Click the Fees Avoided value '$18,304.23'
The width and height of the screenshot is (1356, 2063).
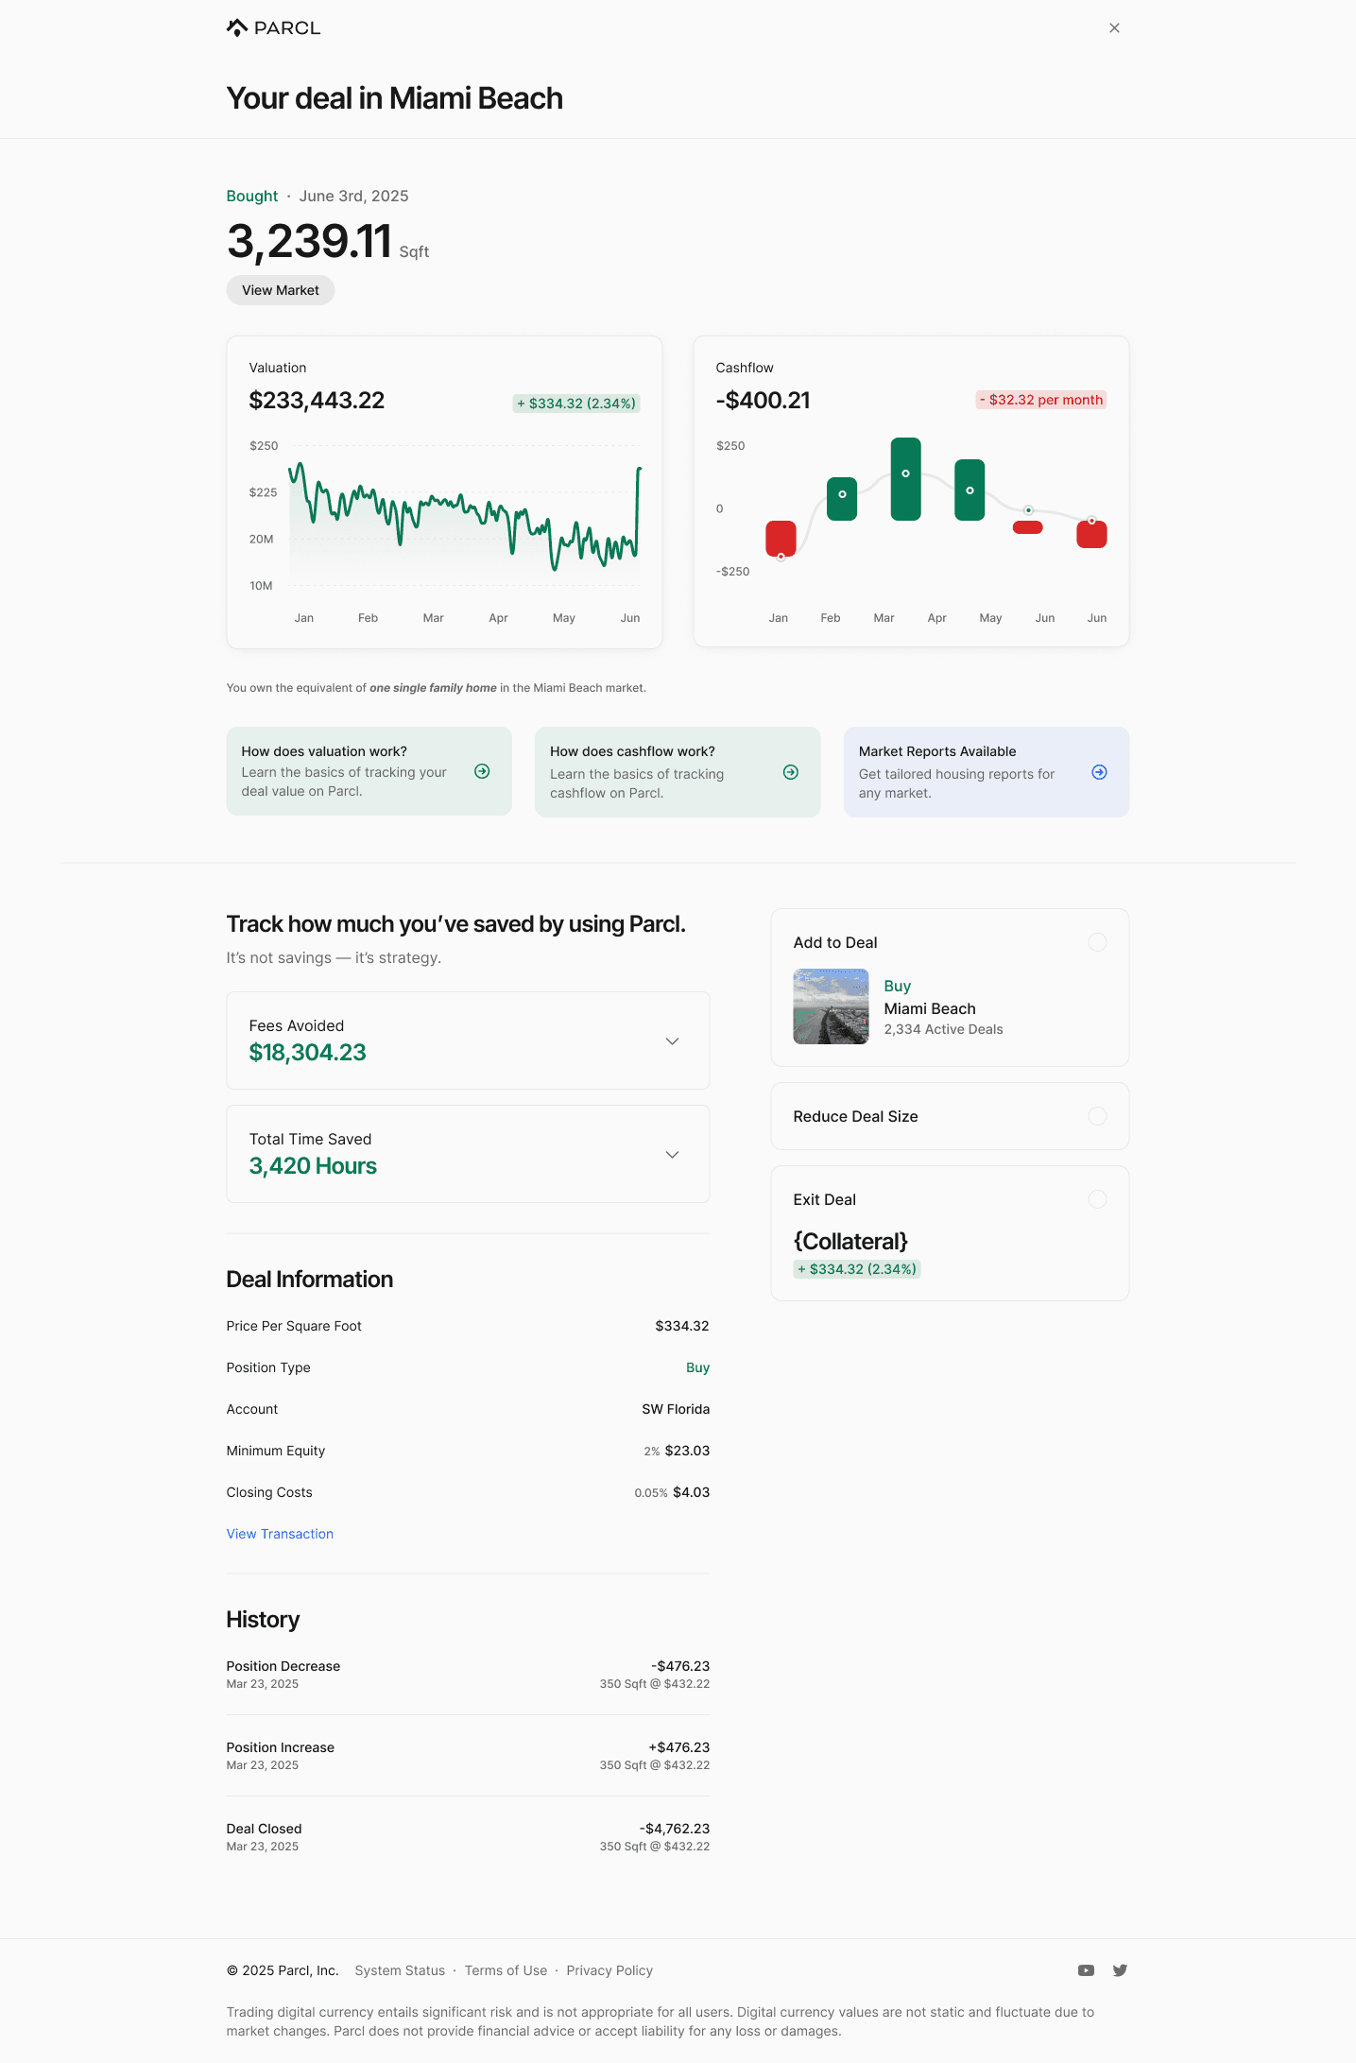[x=307, y=1053]
